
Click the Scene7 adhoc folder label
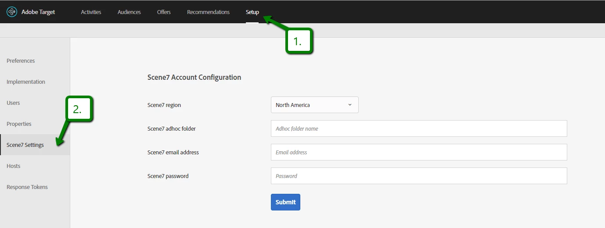click(172, 128)
